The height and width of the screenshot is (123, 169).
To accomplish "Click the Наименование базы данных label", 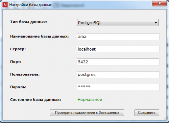I will pyautogui.click(x=40, y=36).
